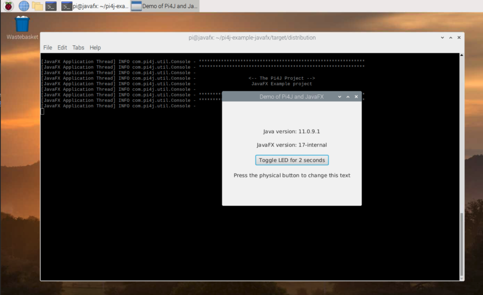Open the Tabs menu in terminal

click(78, 48)
